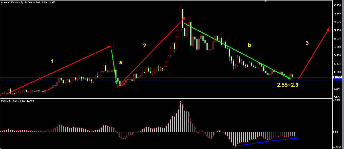This screenshot has height=149, width=344.
Task: Select the long green downtrend arrow under b
Action: pos(237,50)
